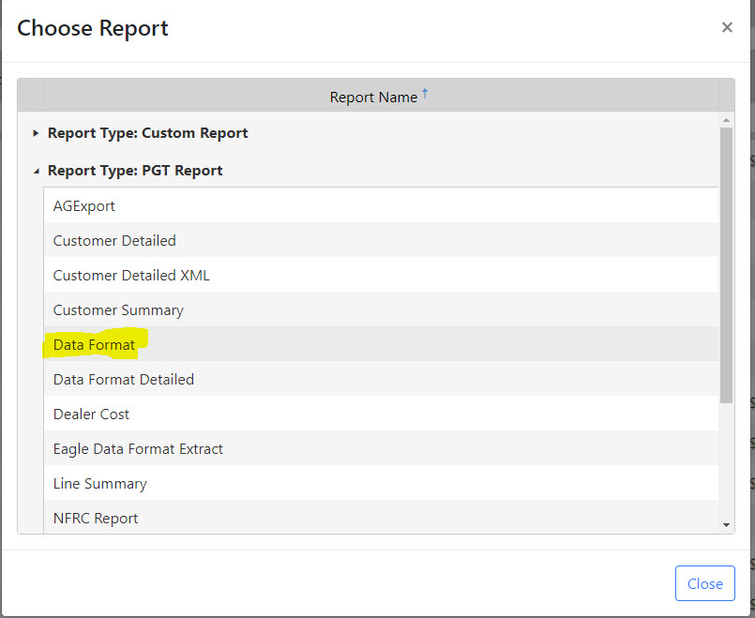Sort by the Report Name column header

coord(373,97)
